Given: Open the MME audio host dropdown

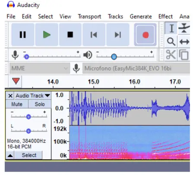Looking at the screenshot, I should [40, 68].
